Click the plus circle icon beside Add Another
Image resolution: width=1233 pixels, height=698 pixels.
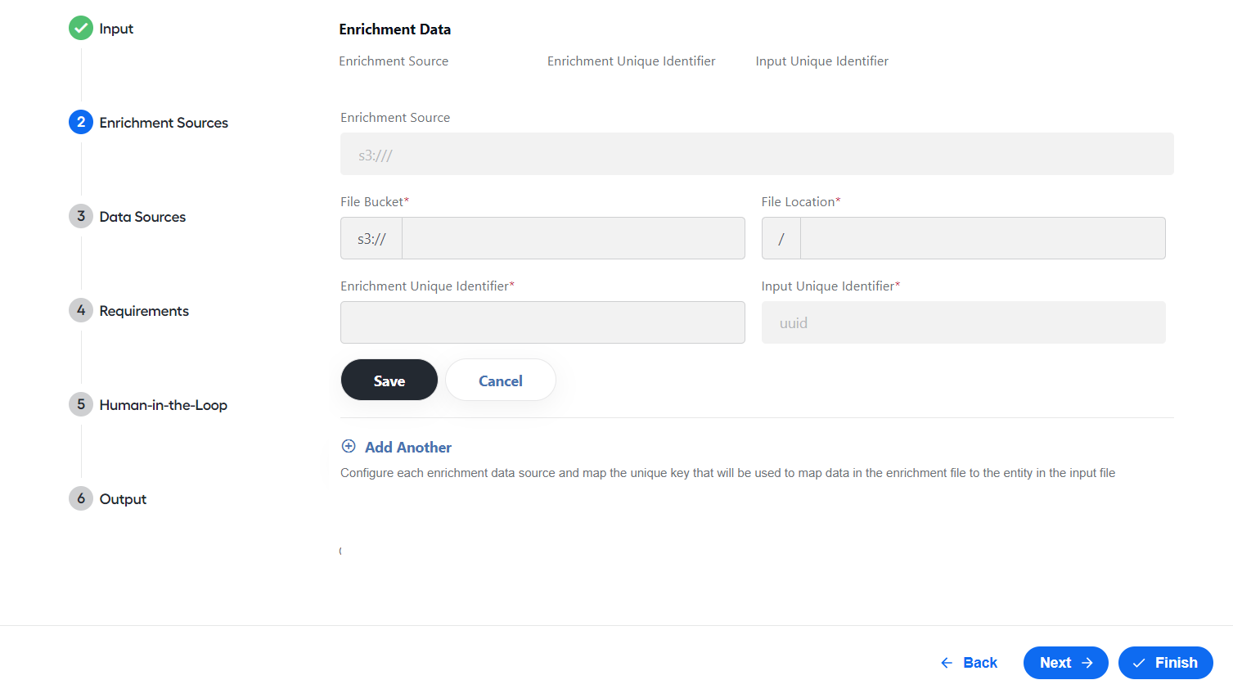click(349, 446)
